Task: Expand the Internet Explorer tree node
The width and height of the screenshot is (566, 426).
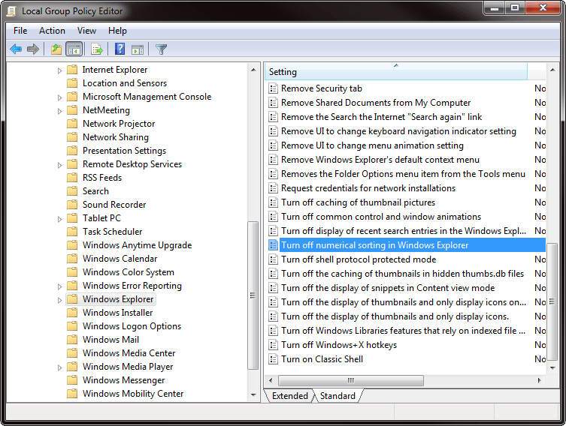Action: [x=59, y=70]
